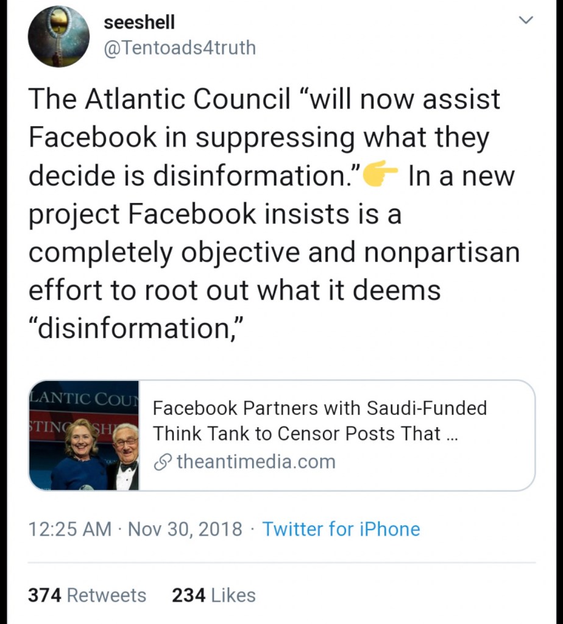The width and height of the screenshot is (563, 624).
Task: Click the seeshell profile avatar
Action: 58,37
